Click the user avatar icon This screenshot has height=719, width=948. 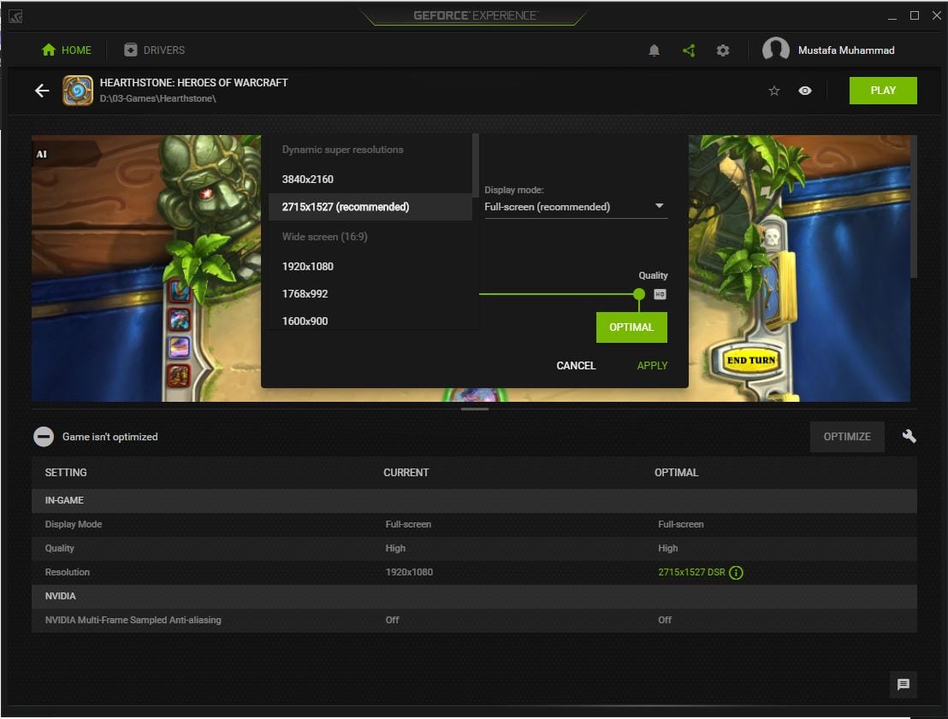(776, 50)
